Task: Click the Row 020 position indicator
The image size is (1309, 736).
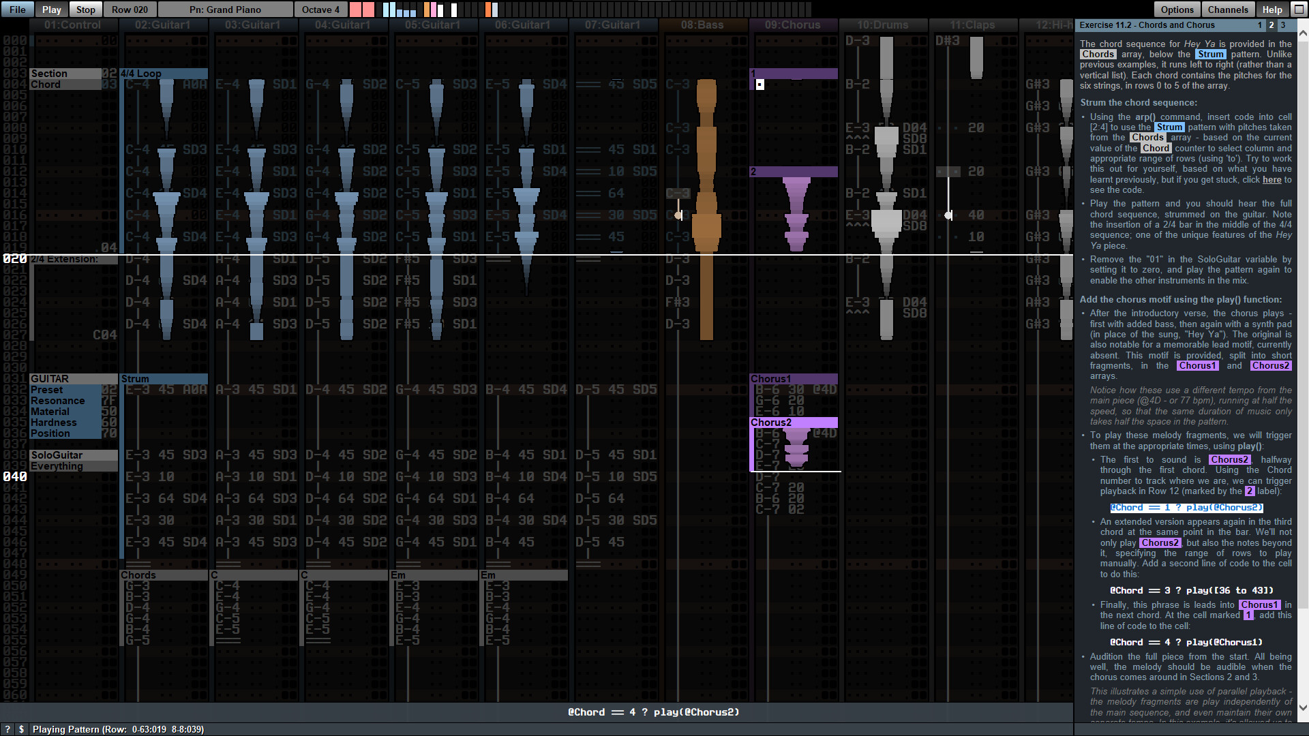Action: click(130, 9)
